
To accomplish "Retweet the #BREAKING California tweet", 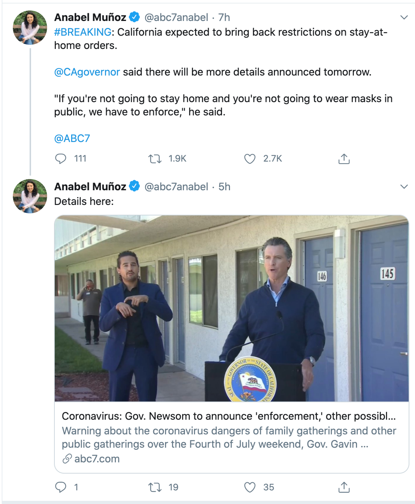I will point(155,159).
